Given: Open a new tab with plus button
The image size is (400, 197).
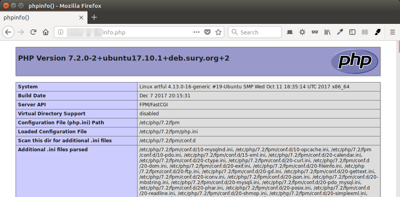Looking at the screenshot, I should pos(94,17).
